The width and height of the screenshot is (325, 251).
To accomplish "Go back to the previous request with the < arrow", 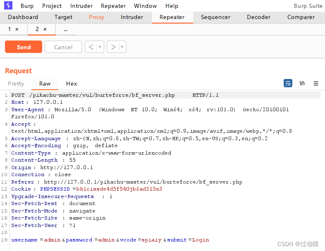I will coord(91,47).
